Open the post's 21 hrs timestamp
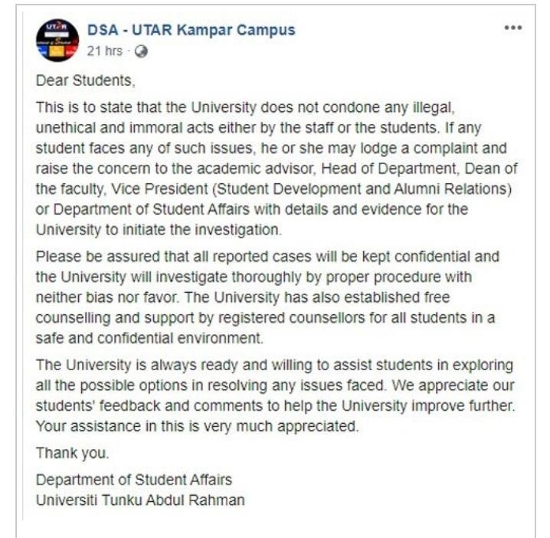The height and width of the screenshot is (538, 550). pos(104,51)
